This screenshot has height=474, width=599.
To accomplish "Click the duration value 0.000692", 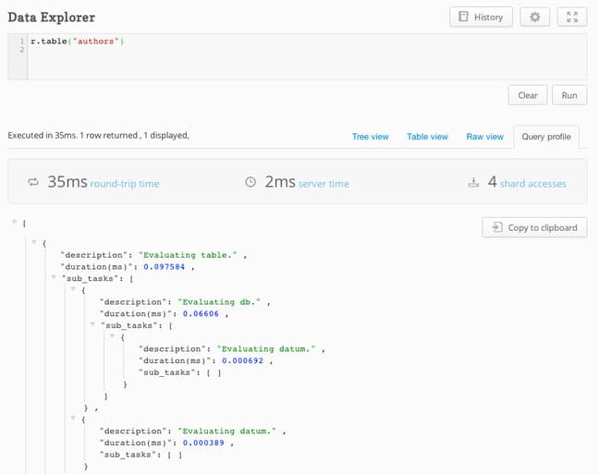I will pyautogui.click(x=242, y=360).
